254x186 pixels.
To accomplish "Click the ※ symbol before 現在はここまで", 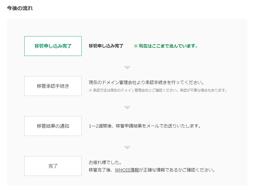I will (x=136, y=46).
